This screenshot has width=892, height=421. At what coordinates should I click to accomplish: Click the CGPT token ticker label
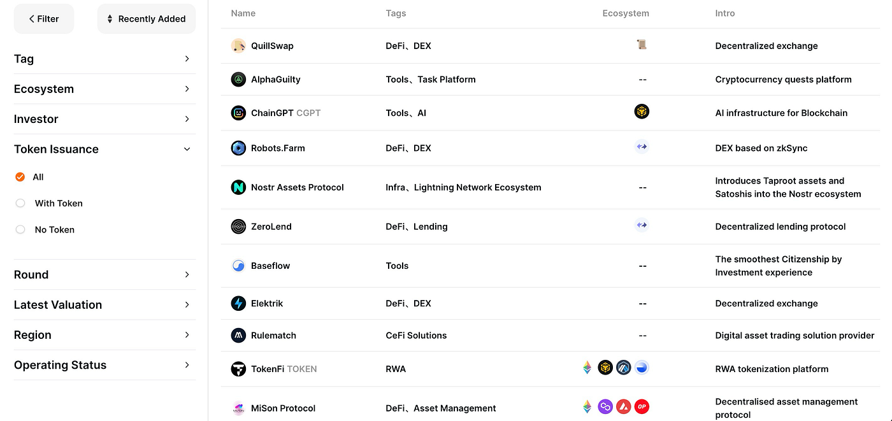308,113
